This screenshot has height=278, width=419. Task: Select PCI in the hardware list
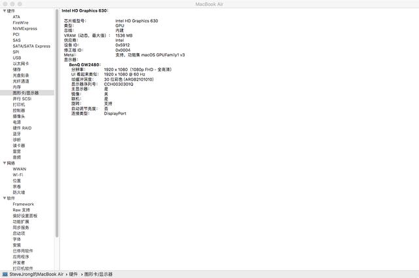click(x=16, y=34)
